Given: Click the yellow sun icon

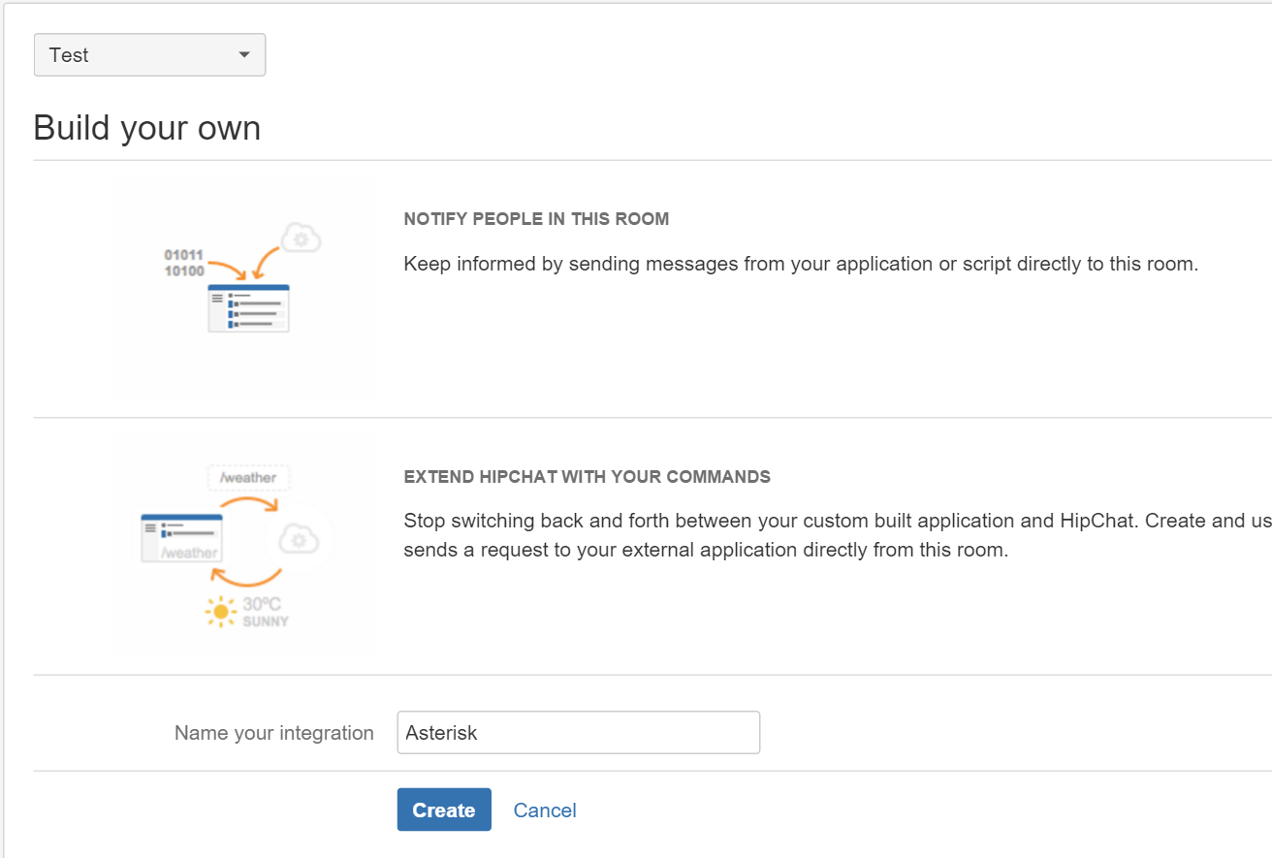Looking at the screenshot, I should pyautogui.click(x=221, y=612).
